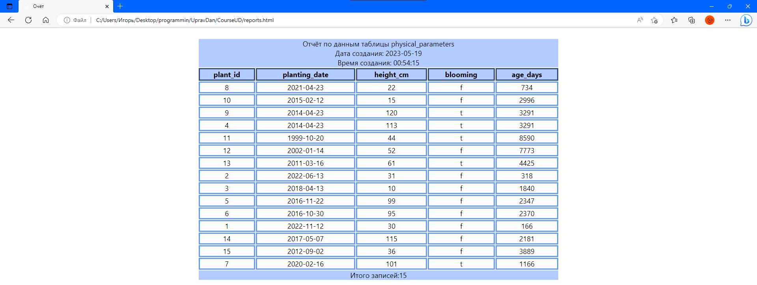
Task: Open the Bing sidebar icon
Action: click(746, 20)
